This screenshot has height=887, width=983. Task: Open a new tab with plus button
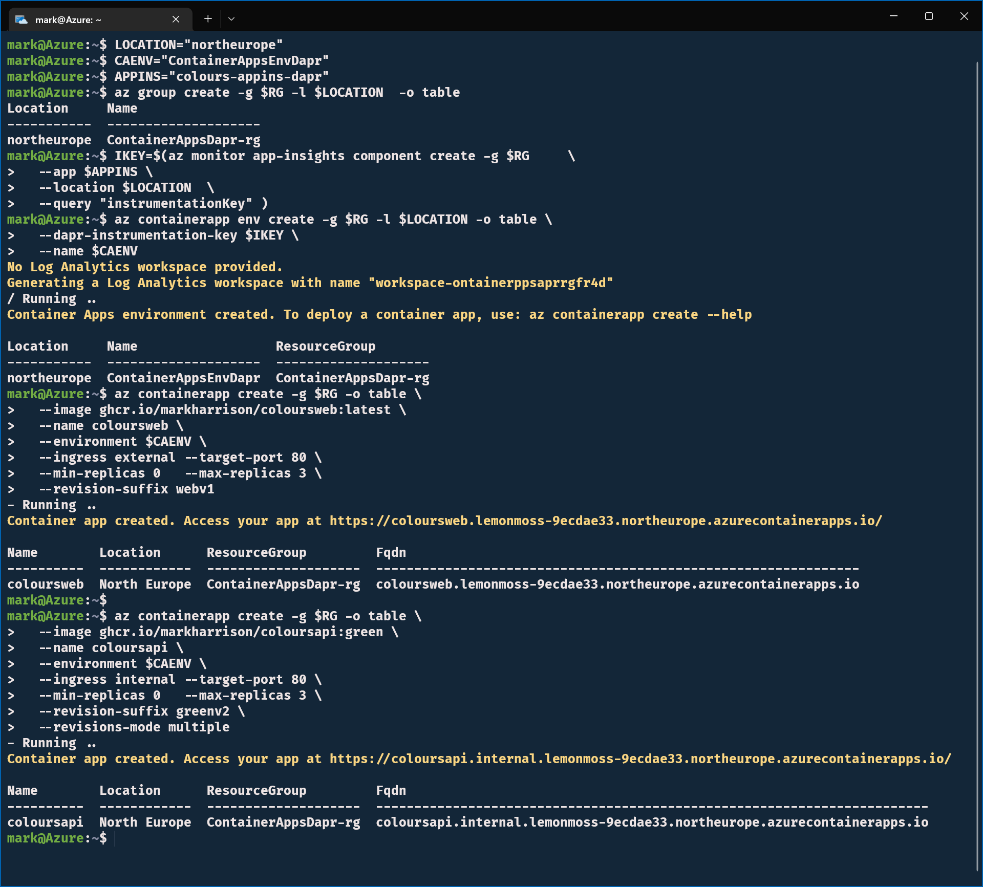208,19
